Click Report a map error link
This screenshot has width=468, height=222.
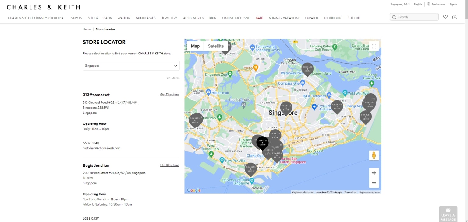pyautogui.click(x=370, y=192)
